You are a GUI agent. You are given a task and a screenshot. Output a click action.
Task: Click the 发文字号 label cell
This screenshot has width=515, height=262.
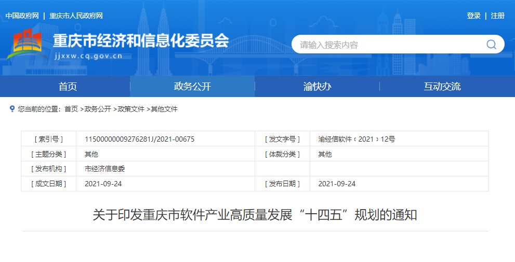(283, 139)
